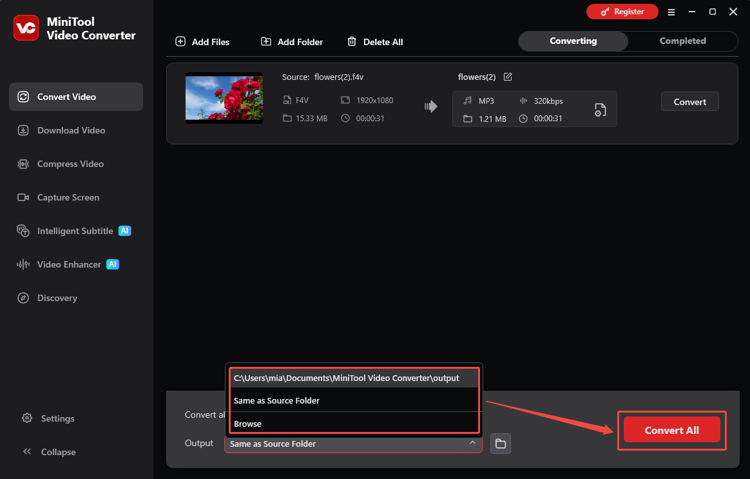Click the 320kbps bitrate value
This screenshot has height=479, width=750.
pyautogui.click(x=548, y=101)
